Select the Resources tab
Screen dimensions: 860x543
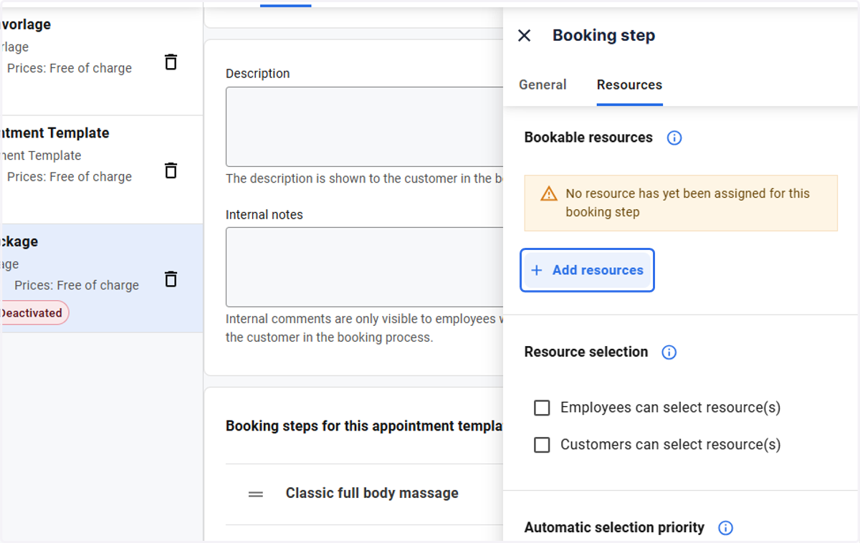pyautogui.click(x=629, y=85)
